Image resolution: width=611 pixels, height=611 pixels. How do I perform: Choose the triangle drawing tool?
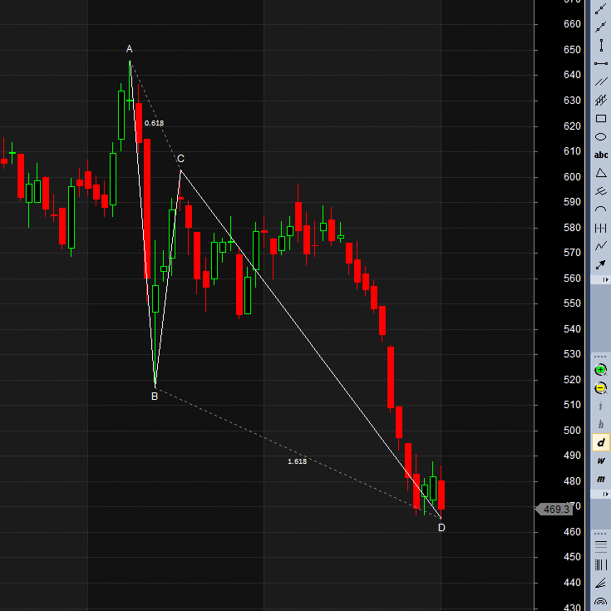tap(600, 173)
